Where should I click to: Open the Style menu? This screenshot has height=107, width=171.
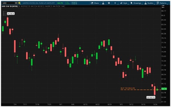[124, 3]
